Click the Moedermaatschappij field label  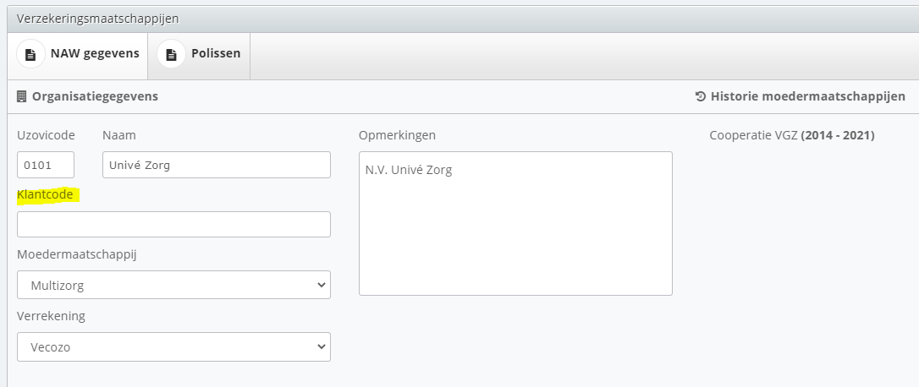point(76,254)
